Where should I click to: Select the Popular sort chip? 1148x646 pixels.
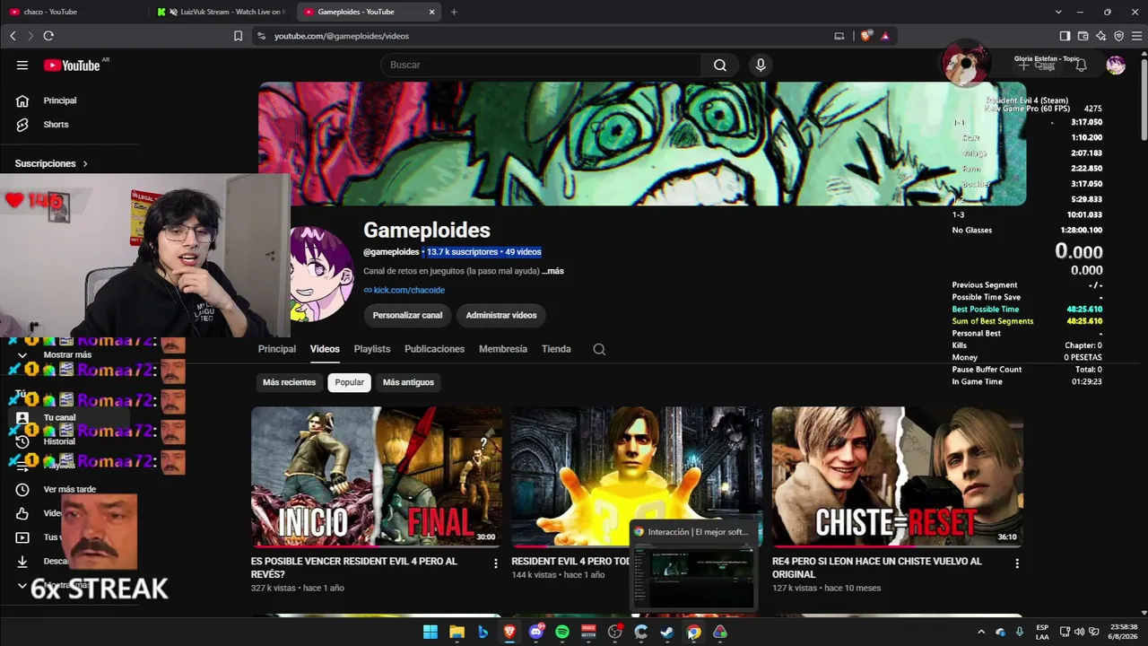click(x=350, y=382)
